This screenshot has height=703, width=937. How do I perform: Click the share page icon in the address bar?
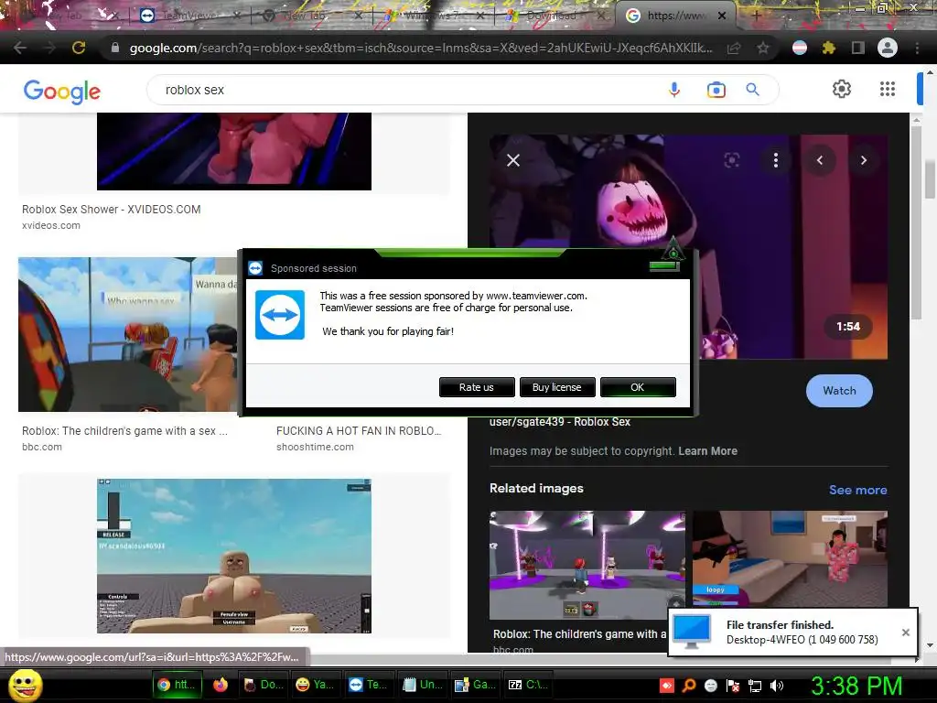(734, 48)
